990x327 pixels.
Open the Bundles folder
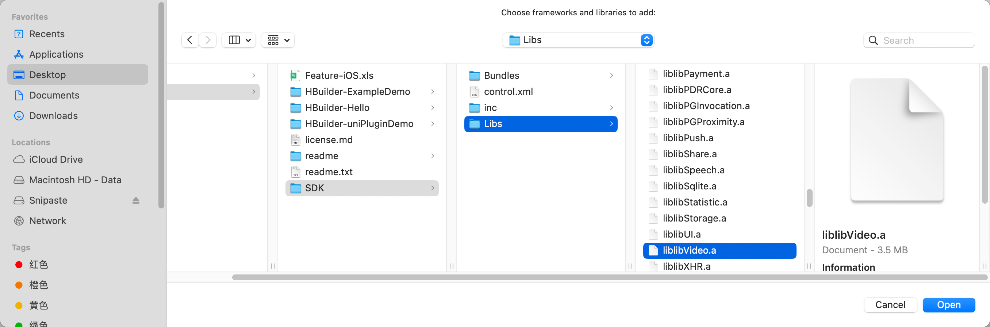click(501, 75)
